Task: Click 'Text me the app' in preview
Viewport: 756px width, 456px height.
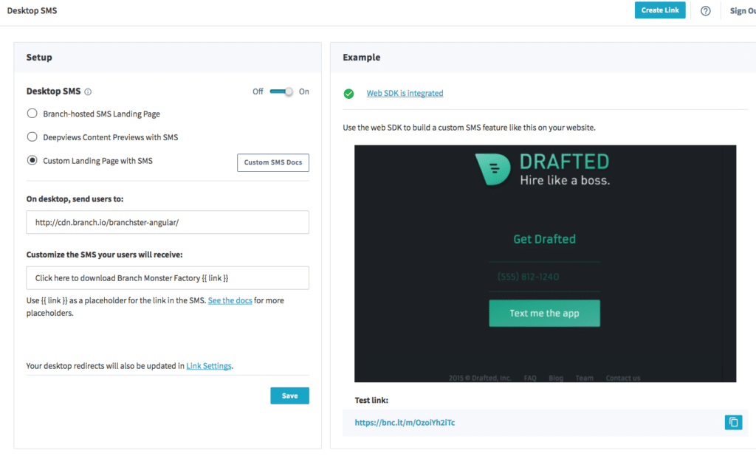Action: point(544,313)
